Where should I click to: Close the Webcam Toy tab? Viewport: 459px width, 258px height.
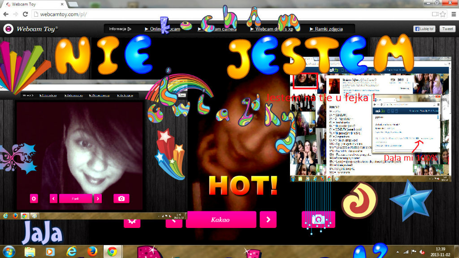62,4
